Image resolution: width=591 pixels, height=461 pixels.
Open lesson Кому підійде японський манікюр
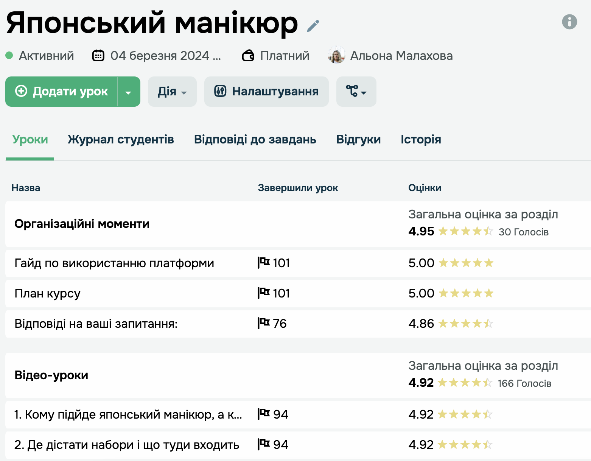pos(128,414)
